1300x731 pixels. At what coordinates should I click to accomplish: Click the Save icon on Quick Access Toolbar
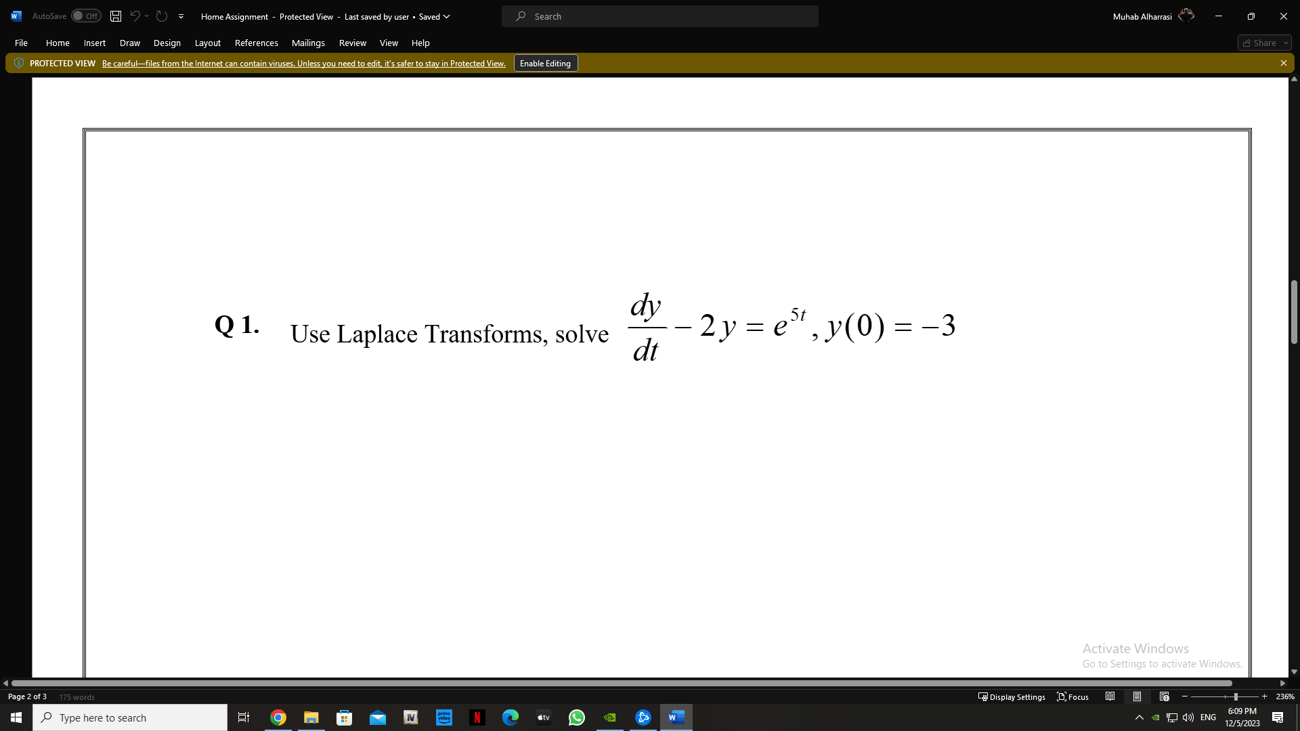pos(115,16)
